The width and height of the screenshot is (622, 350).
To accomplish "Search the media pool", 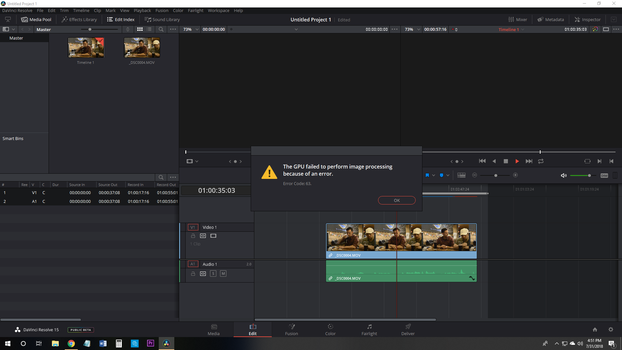I will 161,29.
